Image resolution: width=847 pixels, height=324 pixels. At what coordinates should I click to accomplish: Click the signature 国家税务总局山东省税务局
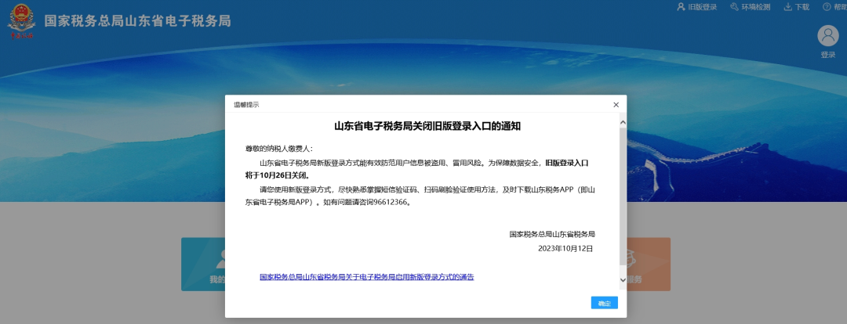click(552, 234)
